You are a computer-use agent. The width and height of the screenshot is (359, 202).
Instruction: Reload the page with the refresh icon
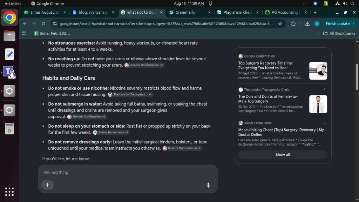(43, 23)
